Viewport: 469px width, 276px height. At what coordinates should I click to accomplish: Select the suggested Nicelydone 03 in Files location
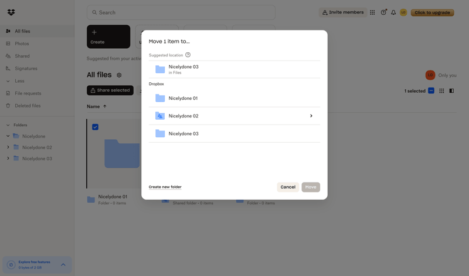coord(234,69)
